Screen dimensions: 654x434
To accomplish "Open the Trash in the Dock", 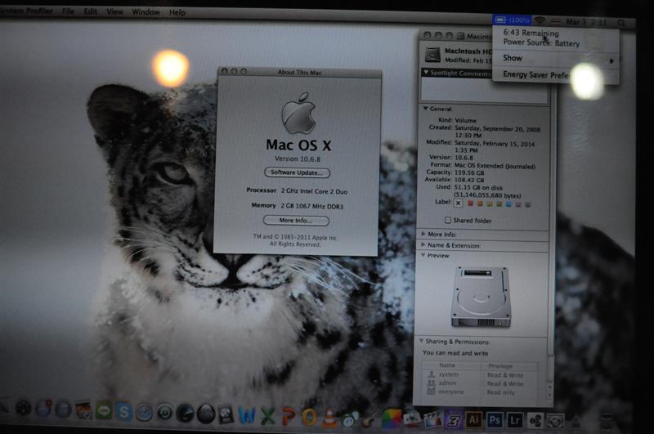I will coord(607,423).
